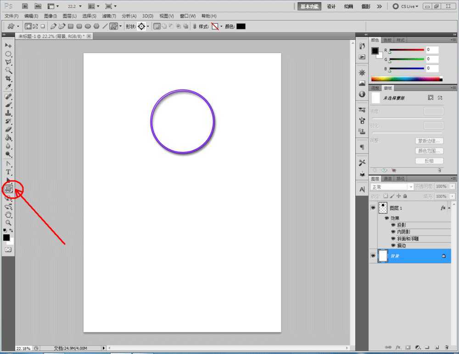459x354 pixels.
Task: Toggle visibility of the 背景 layer
Action: [x=373, y=256]
